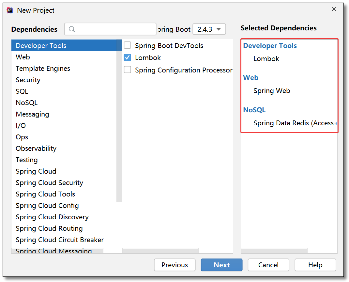
Task: Open Help for this dialog
Action: tap(315, 265)
